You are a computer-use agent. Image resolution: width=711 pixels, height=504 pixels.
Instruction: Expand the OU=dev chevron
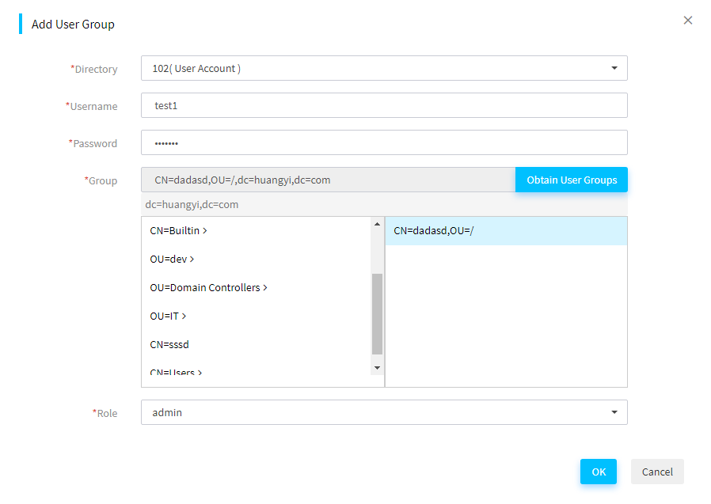coord(192,260)
